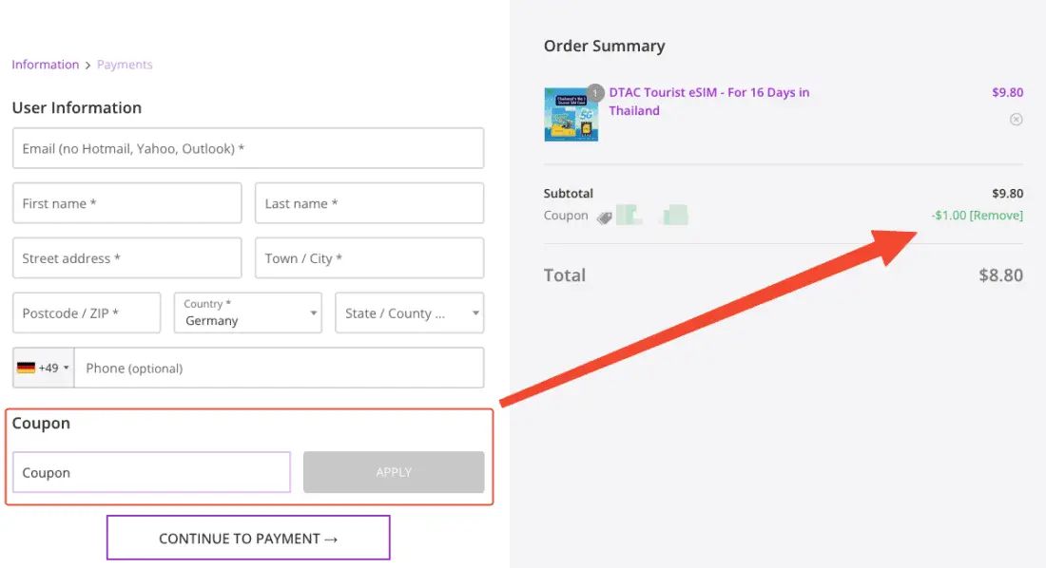Viewport: 1046px width, 568px height.
Task: Click the Coupon code input box
Action: (151, 472)
